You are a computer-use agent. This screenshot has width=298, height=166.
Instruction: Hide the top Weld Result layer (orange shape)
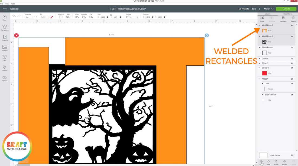pyautogui.click(x=292, y=25)
